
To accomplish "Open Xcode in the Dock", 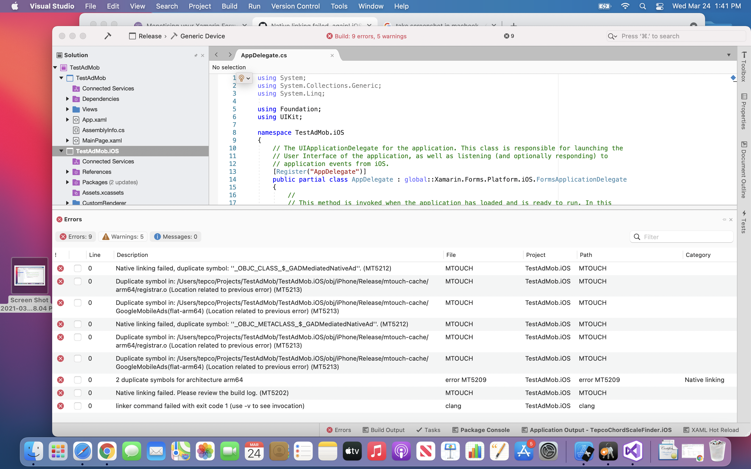I will point(584,451).
